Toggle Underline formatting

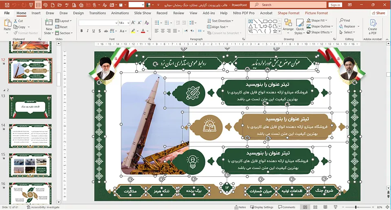click(x=94, y=31)
